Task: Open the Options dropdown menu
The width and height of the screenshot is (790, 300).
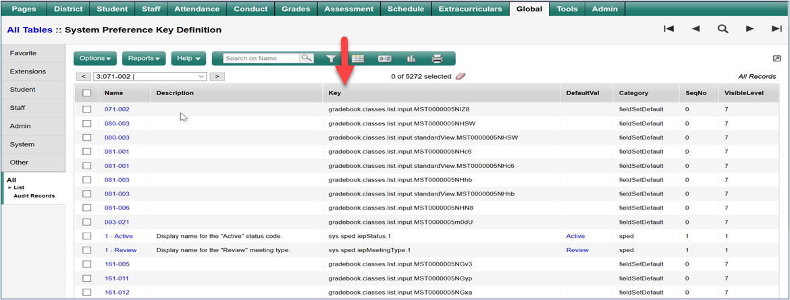Action: pos(95,59)
